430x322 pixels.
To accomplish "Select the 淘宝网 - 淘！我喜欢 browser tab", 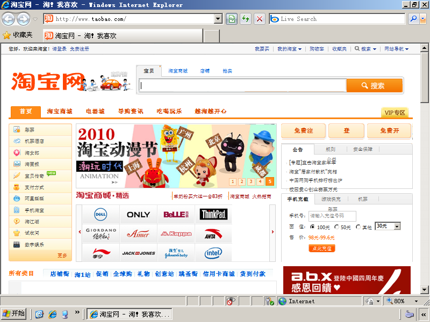I will point(123,35).
